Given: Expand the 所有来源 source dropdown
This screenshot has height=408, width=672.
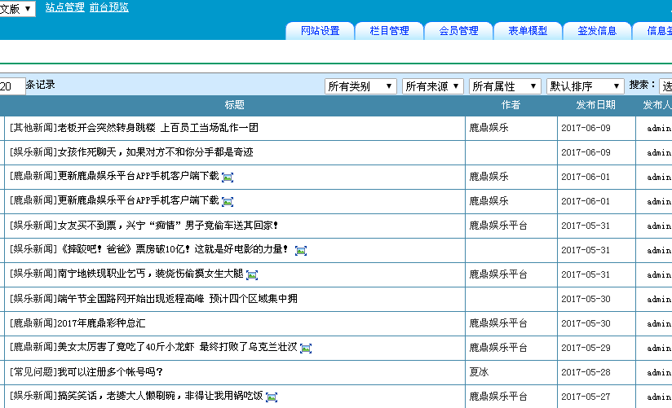Looking at the screenshot, I should [x=433, y=86].
